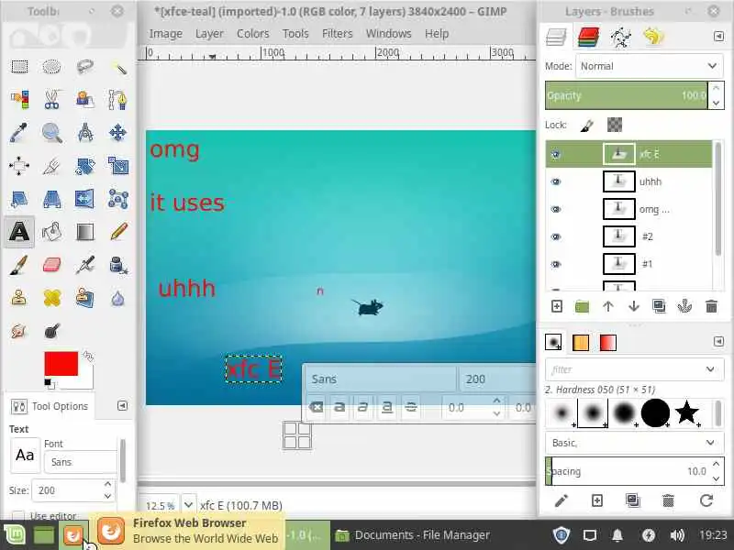Select the Cage Transform tool
This screenshot has height=550, width=734.
point(118,199)
